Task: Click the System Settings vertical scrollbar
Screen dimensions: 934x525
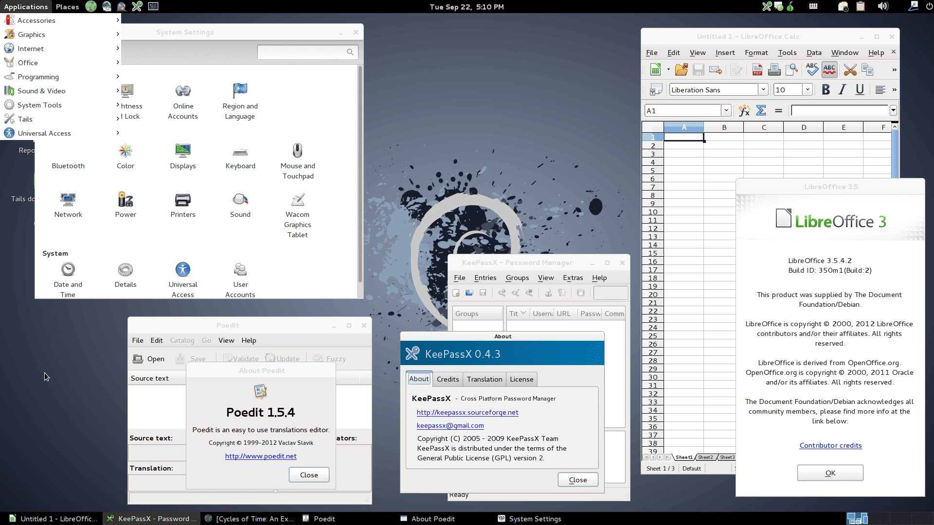Action: click(360, 174)
